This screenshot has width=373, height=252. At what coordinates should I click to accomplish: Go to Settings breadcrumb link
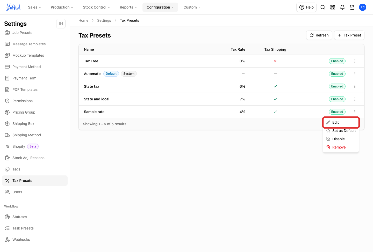[104, 20]
